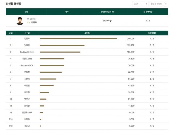Select player 임채욱 in rank 2
Viewport: 173px width, 131px height.
pyautogui.click(x=27, y=45)
